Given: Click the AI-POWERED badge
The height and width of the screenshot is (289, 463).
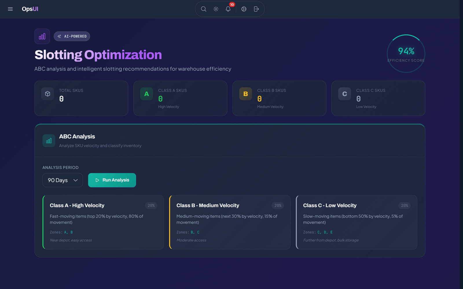Looking at the screenshot, I should click(72, 36).
